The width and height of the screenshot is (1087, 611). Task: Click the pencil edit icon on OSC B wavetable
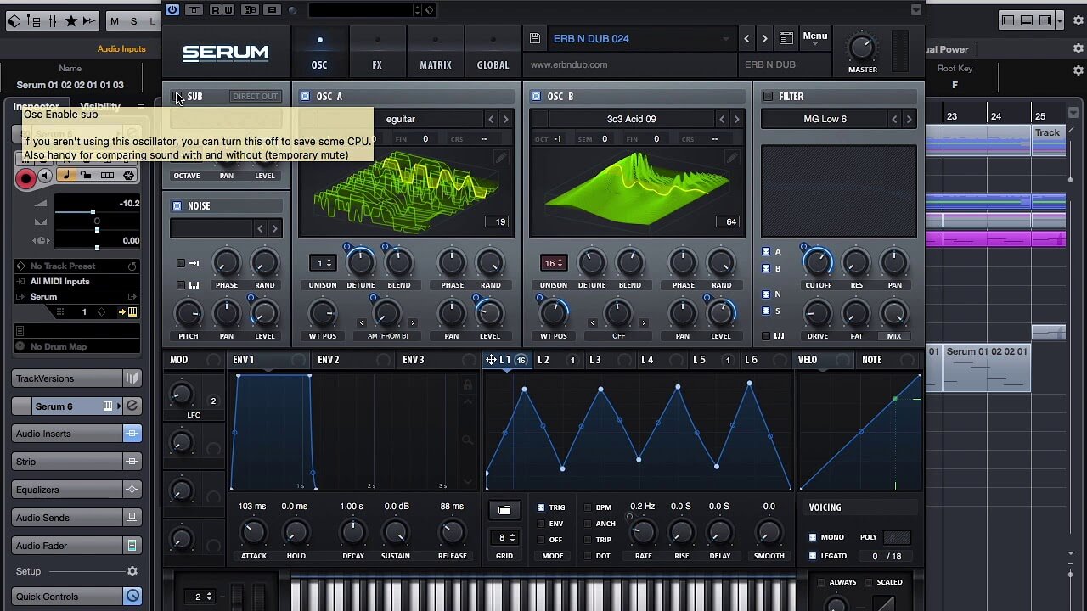[x=731, y=158]
